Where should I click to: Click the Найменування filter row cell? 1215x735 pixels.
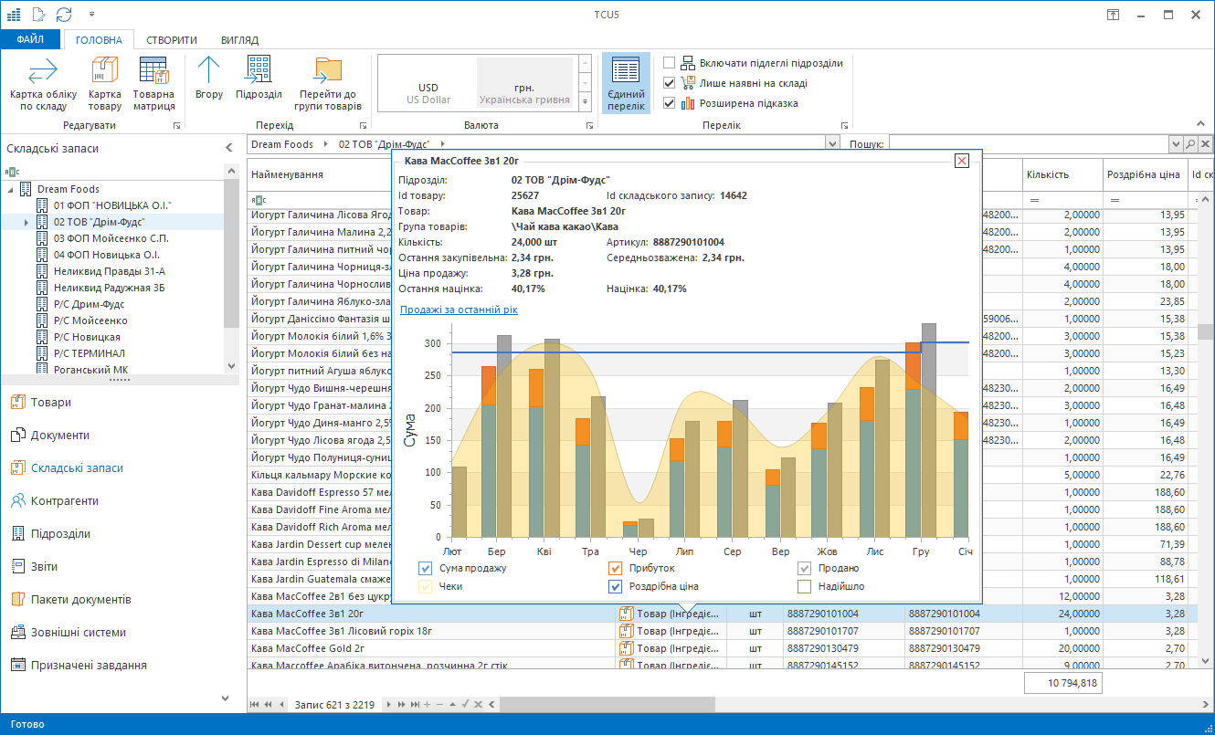pos(319,199)
